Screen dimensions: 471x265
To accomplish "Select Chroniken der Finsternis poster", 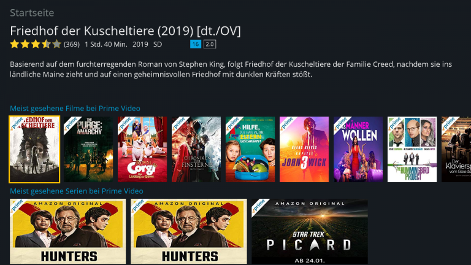I will point(196,149).
